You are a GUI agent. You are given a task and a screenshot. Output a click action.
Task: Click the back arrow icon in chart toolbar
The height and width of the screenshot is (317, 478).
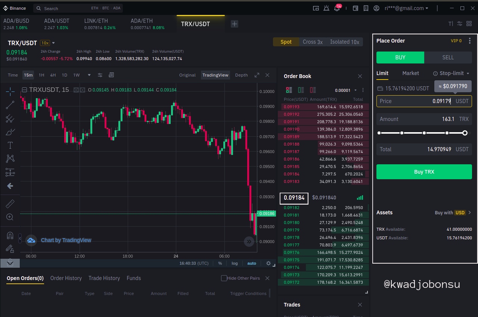point(10,186)
